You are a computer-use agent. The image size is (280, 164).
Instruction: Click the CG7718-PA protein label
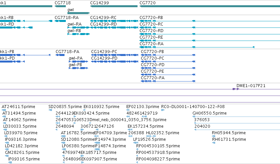(x=67, y=52)
